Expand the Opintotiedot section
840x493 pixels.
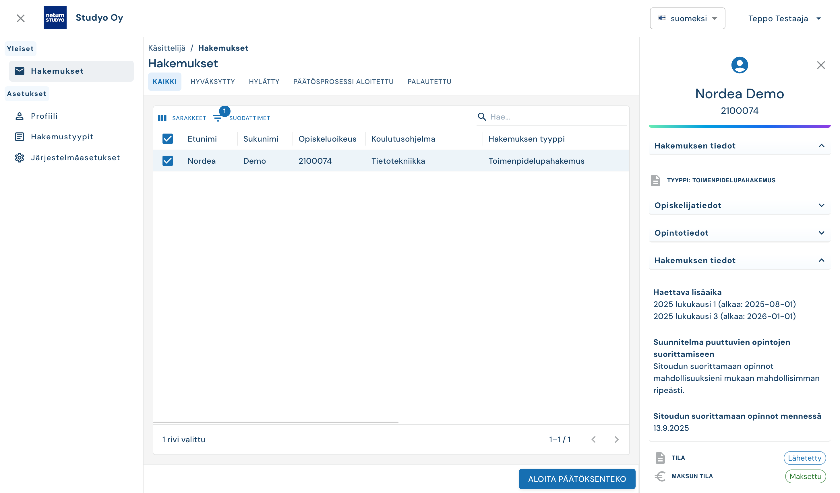[x=739, y=233]
